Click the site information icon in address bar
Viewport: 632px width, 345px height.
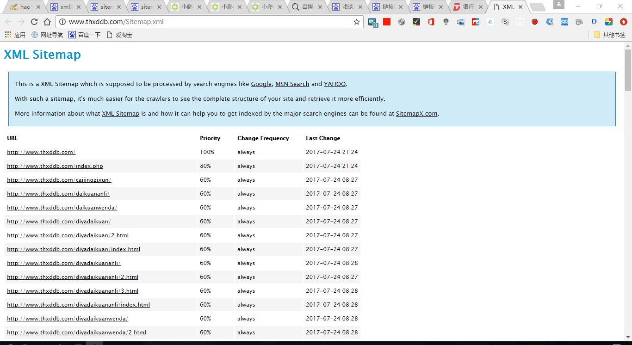62,22
